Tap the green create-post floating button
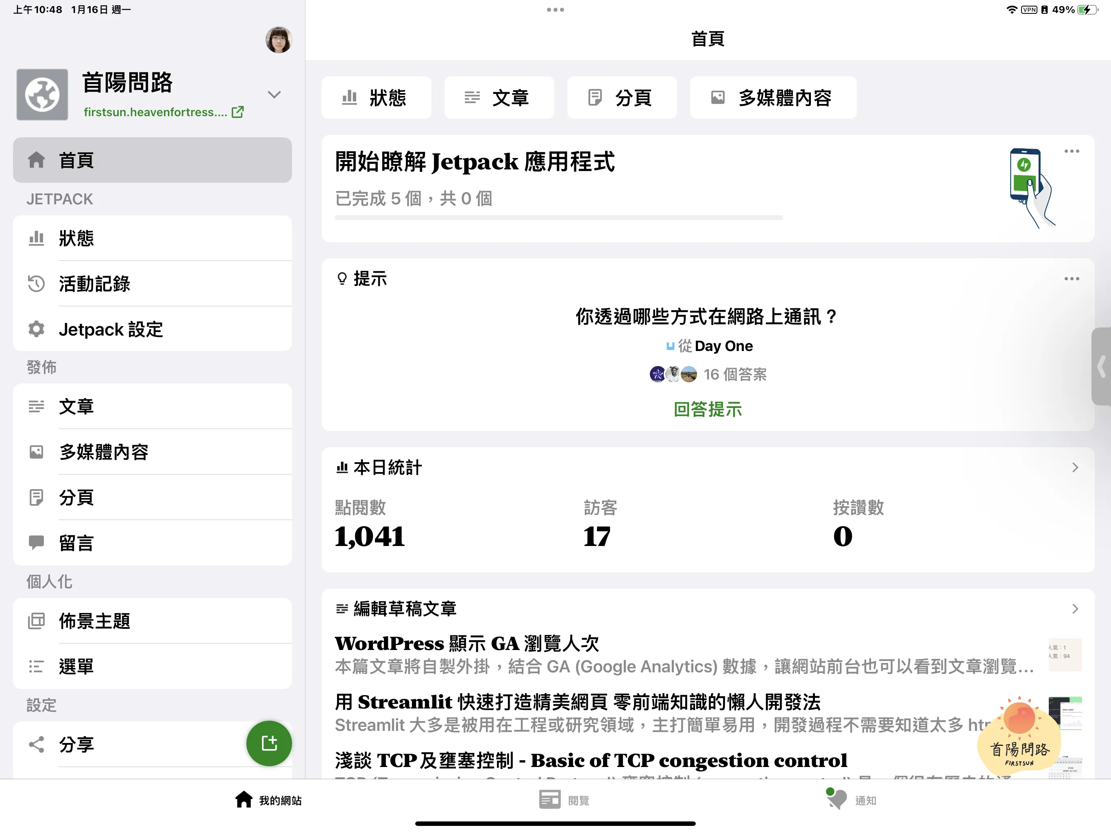This screenshot has height=832, width=1111. coord(269,743)
